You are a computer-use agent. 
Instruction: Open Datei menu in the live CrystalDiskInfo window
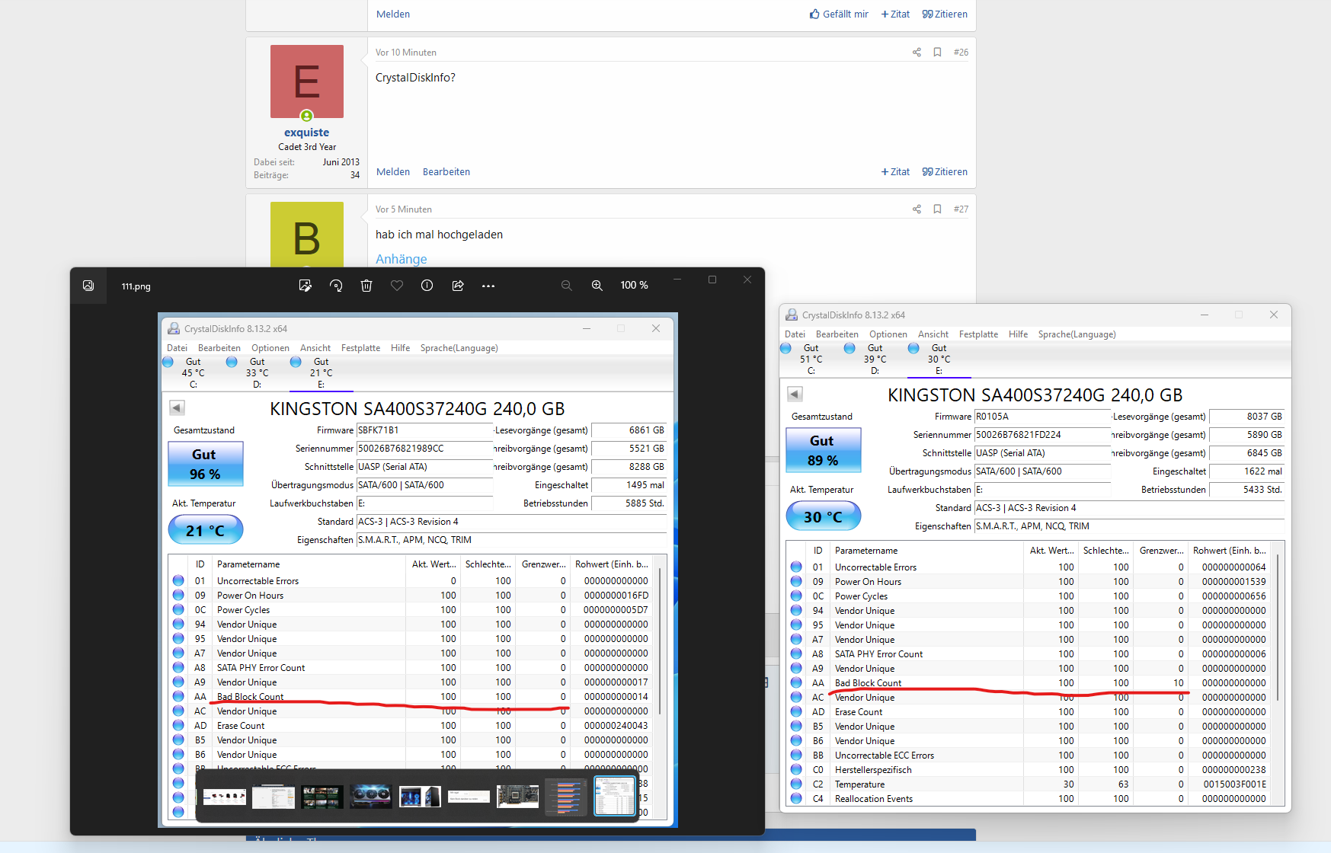coord(795,334)
